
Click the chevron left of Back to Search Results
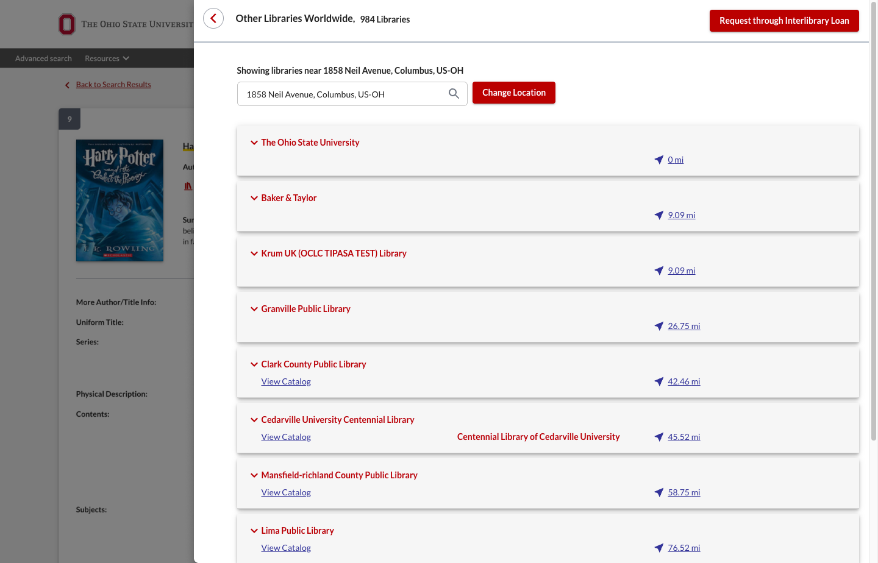point(67,85)
